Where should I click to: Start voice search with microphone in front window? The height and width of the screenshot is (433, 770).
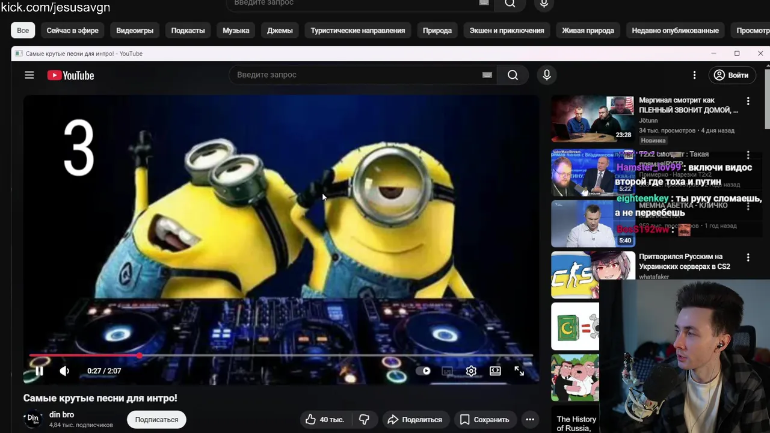[x=547, y=75]
